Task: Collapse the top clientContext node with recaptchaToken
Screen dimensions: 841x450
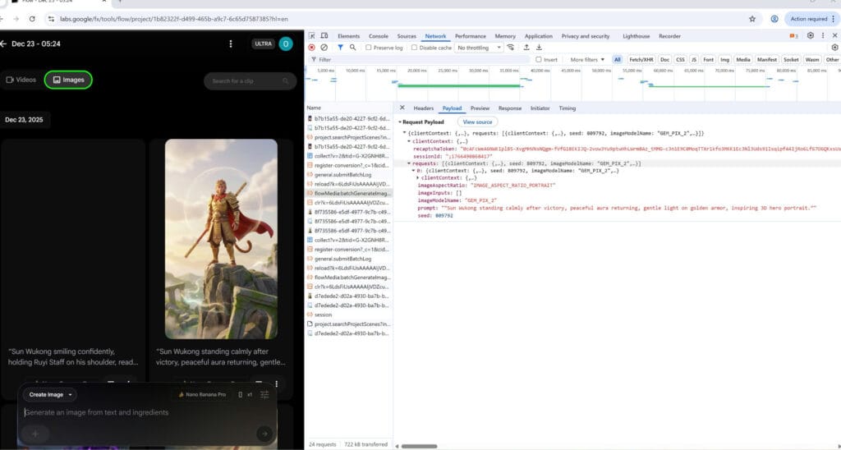Action: (x=409, y=141)
